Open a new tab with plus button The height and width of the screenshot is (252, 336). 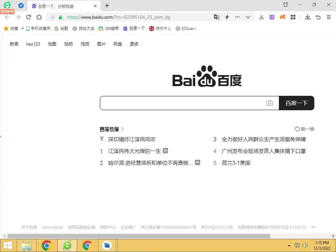coord(107,6)
